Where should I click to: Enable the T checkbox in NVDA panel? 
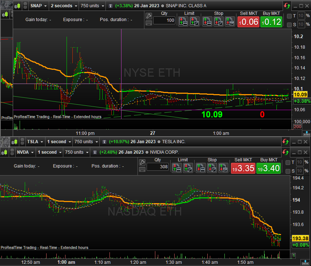[288, 162]
